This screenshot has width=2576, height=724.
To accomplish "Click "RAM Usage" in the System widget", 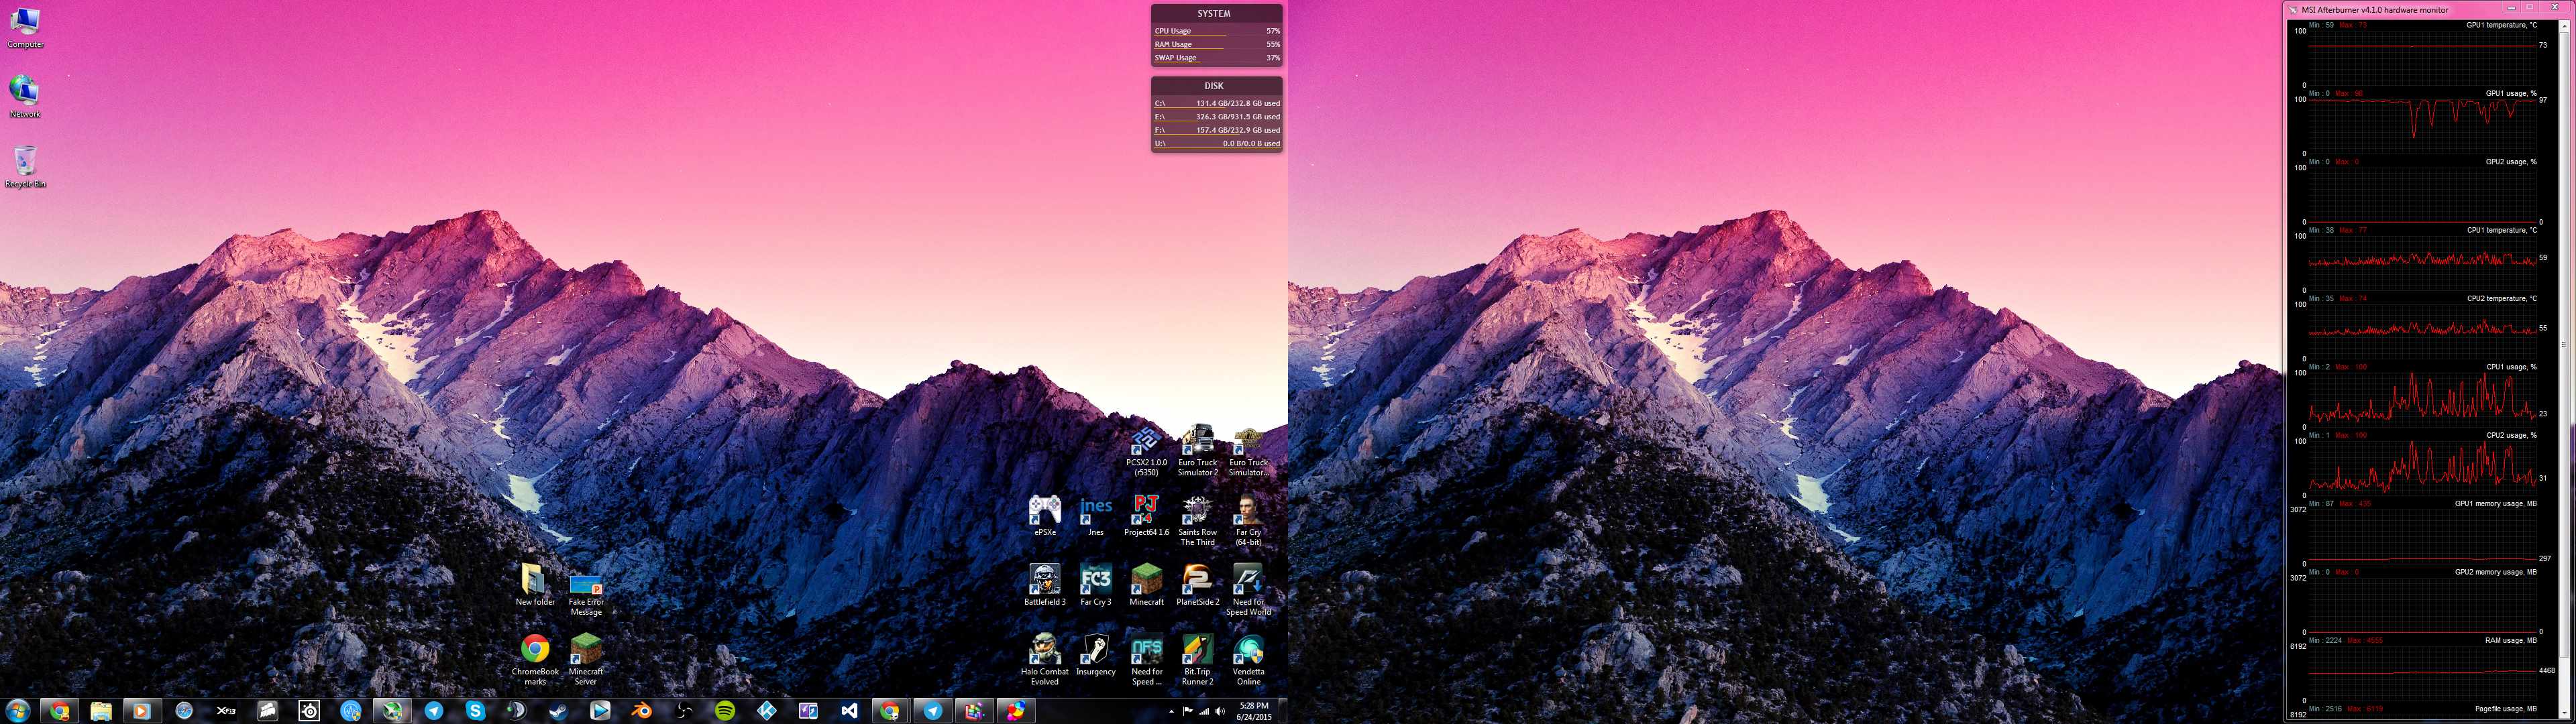I will [x=1173, y=44].
